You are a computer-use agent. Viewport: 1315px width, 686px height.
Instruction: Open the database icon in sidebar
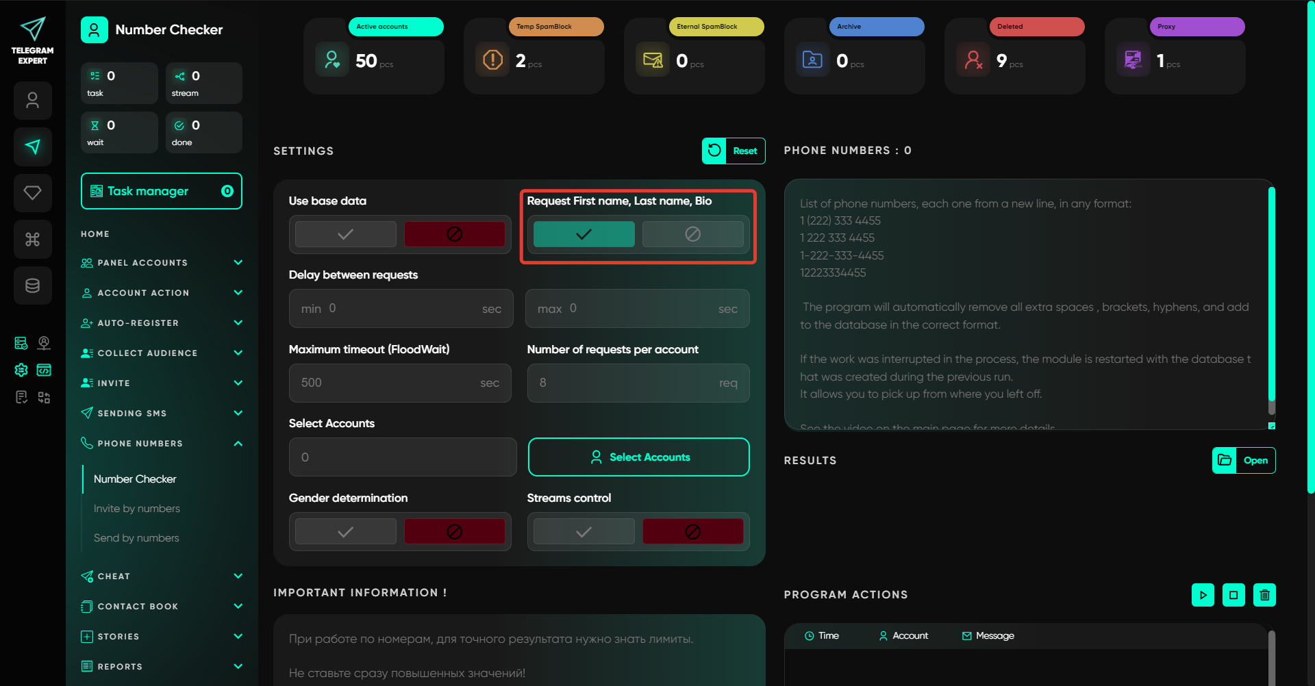[x=32, y=285]
